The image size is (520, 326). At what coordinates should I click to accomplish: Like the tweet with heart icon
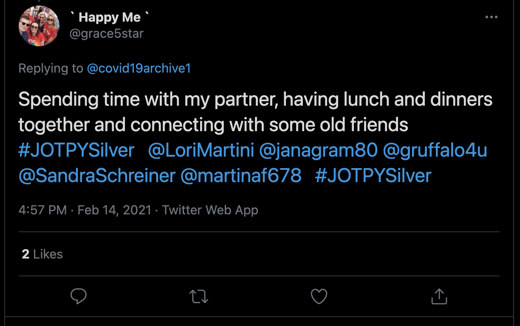point(319,296)
